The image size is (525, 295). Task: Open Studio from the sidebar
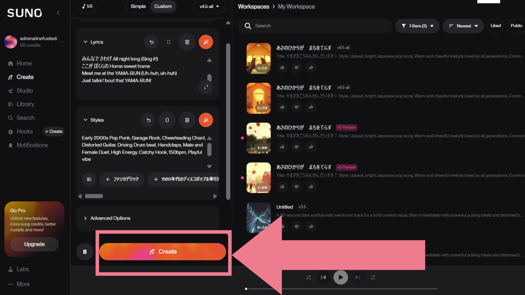[25, 91]
